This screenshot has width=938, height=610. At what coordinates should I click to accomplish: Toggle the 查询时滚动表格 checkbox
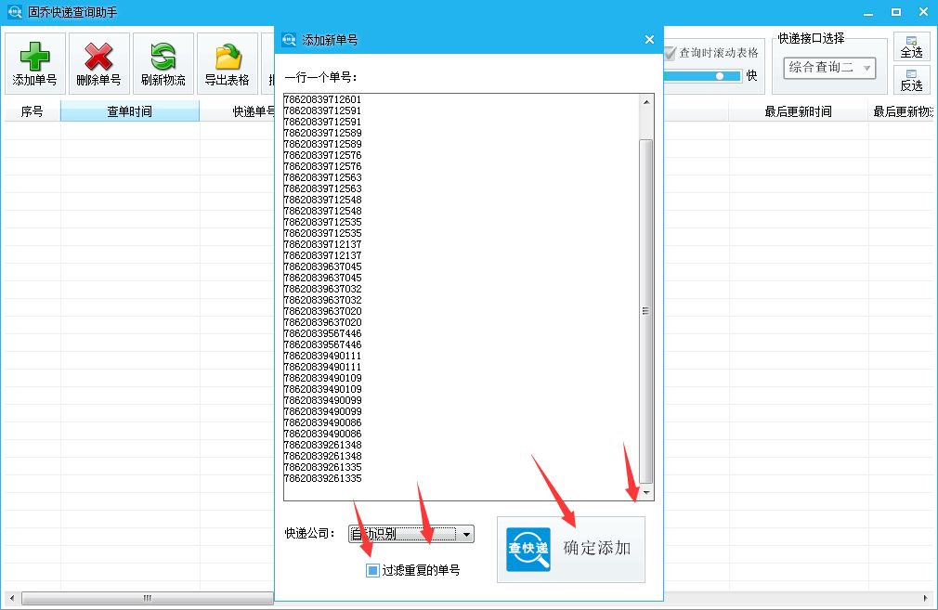(670, 53)
